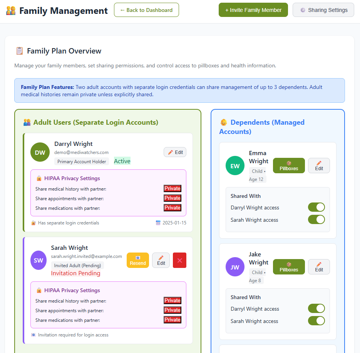Screen dimensions: 360x353
Task: Click + Invite Family Member
Action: coord(253,10)
